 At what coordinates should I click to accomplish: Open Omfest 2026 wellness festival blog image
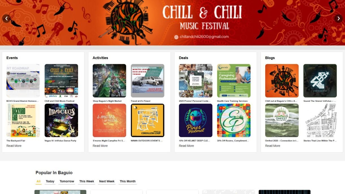coord(282,120)
